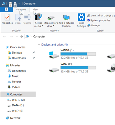Open the File tab
This screenshot has width=115, height=125.
point(6,9)
